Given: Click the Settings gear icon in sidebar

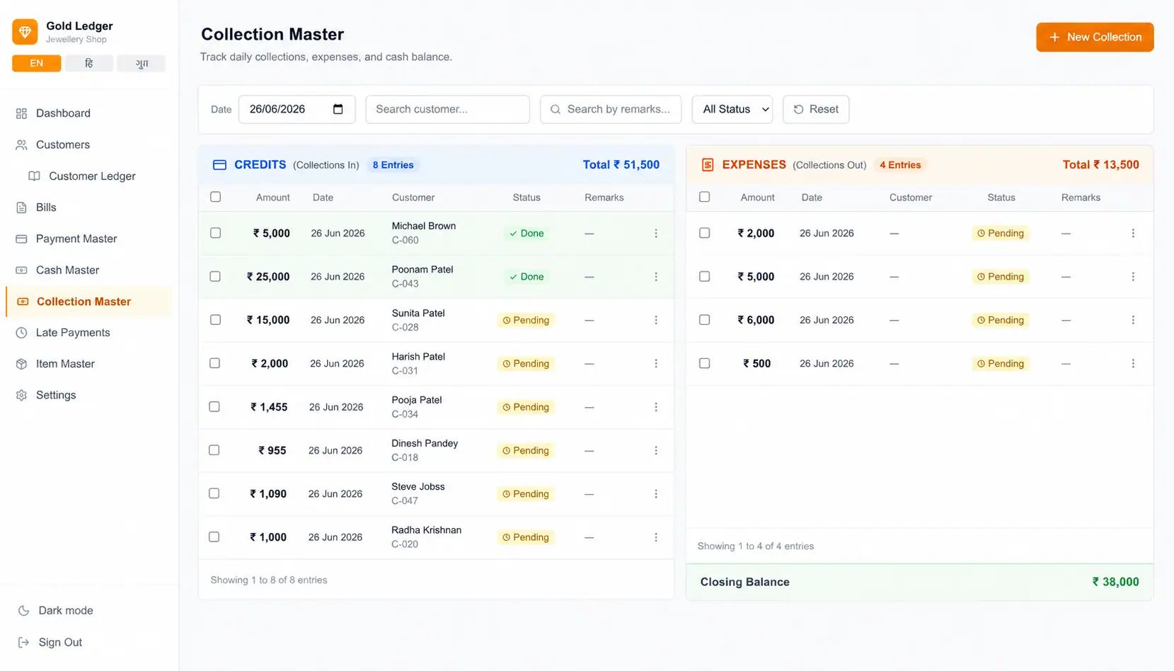Looking at the screenshot, I should [21, 396].
